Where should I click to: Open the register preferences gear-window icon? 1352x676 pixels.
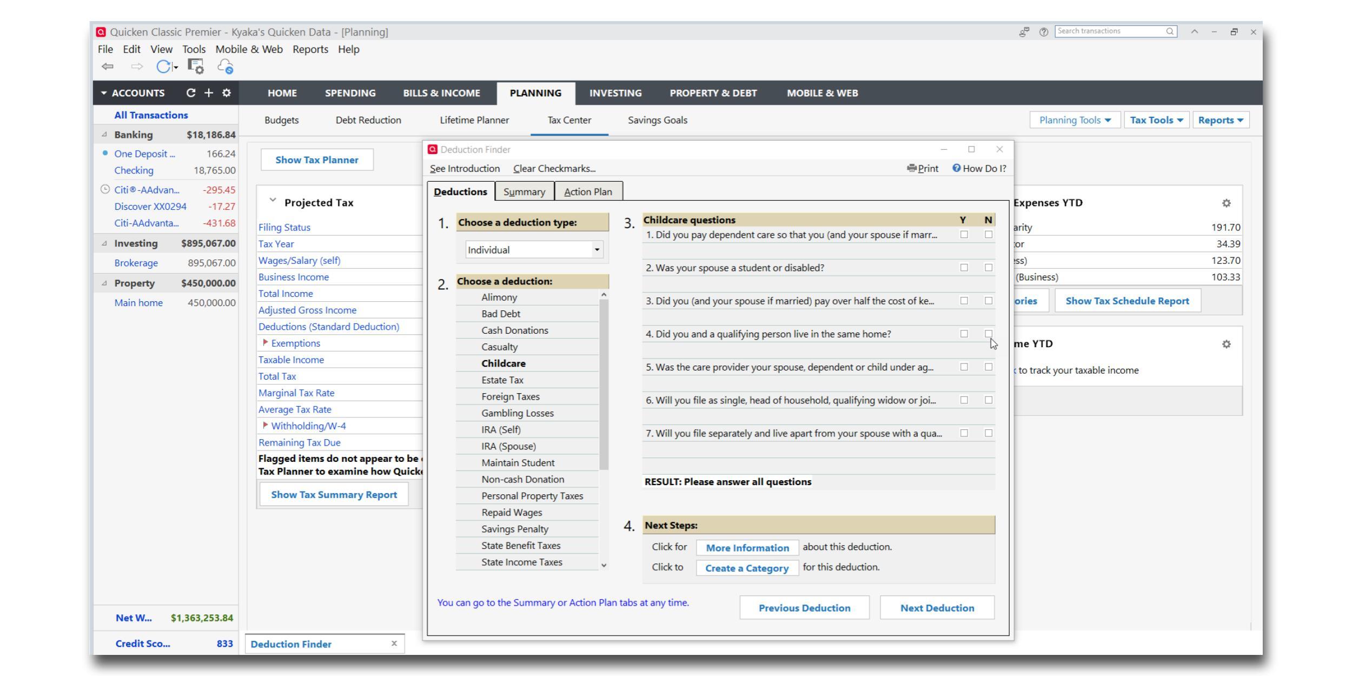click(195, 67)
